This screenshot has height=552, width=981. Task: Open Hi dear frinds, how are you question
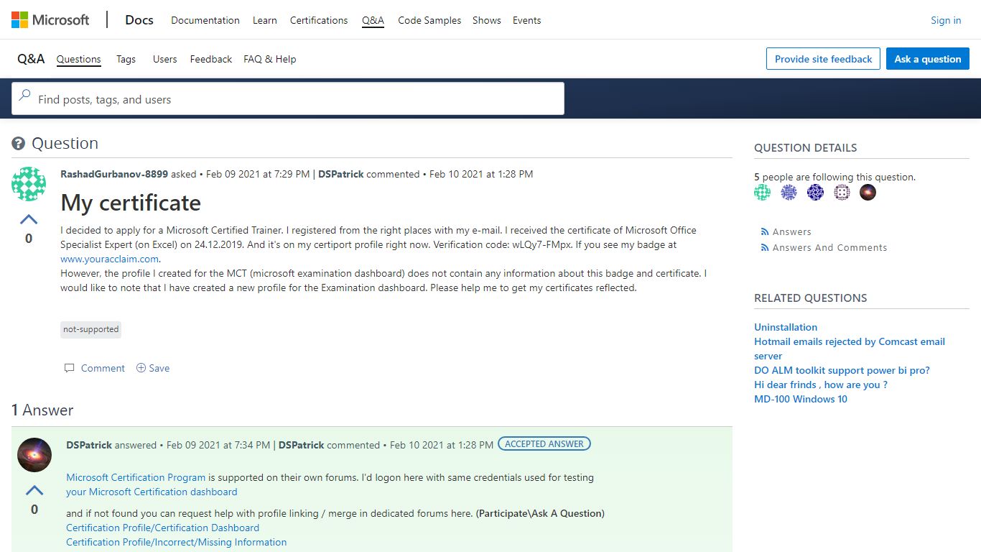821,385
